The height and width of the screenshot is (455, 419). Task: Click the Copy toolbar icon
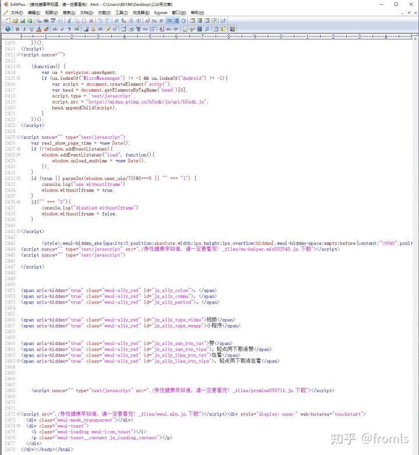[77, 20]
